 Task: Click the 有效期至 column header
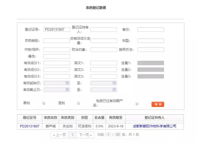point(116,118)
